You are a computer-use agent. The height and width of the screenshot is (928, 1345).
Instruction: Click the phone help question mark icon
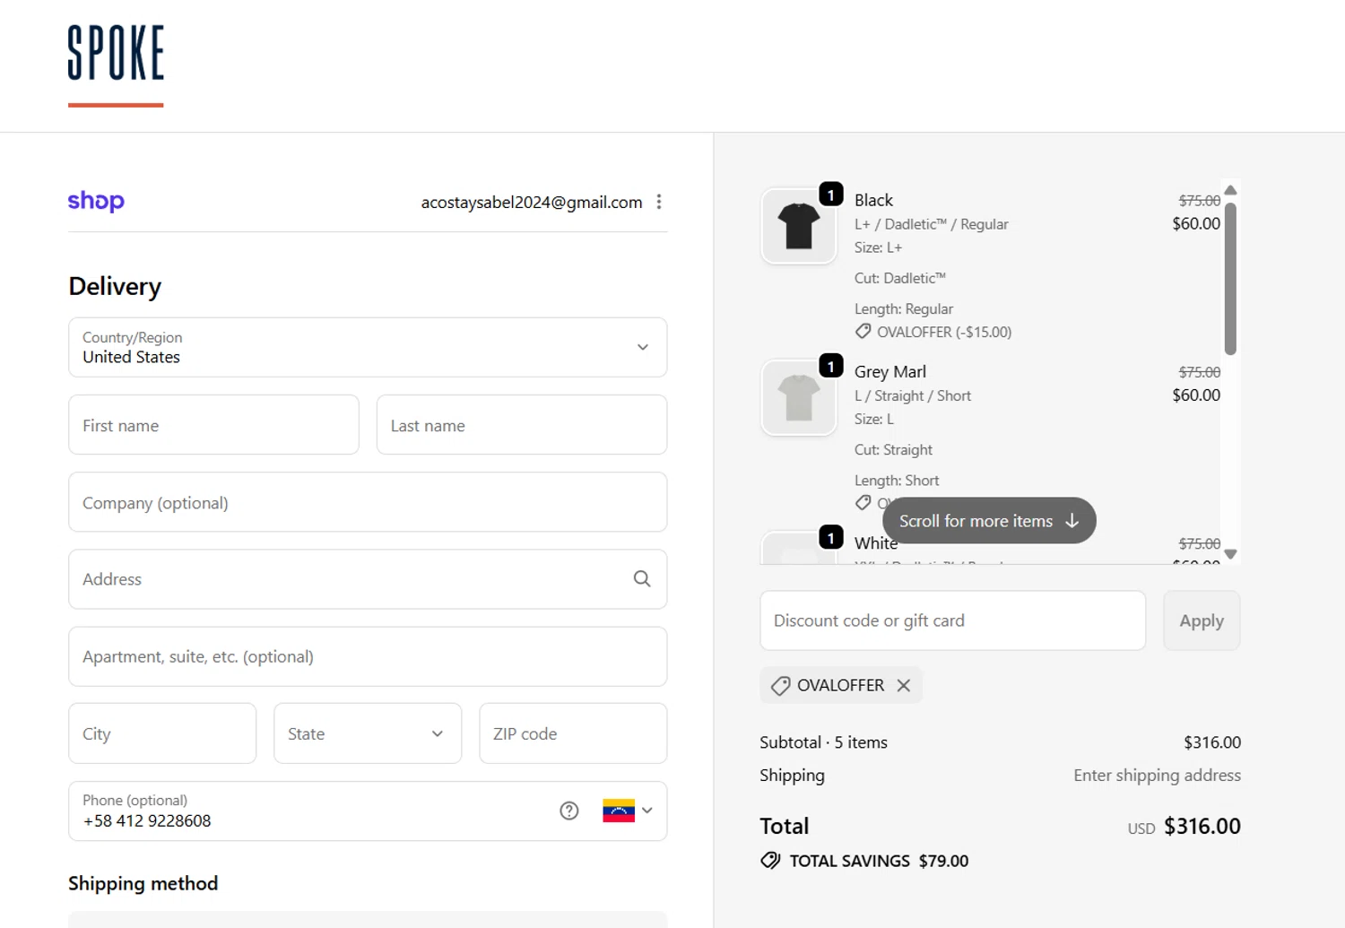click(569, 811)
